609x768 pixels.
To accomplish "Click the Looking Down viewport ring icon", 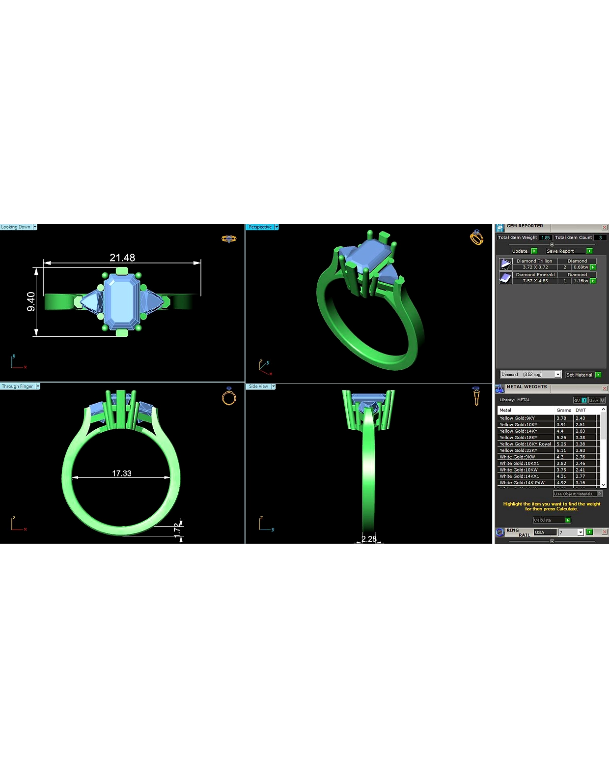I will pos(229,239).
